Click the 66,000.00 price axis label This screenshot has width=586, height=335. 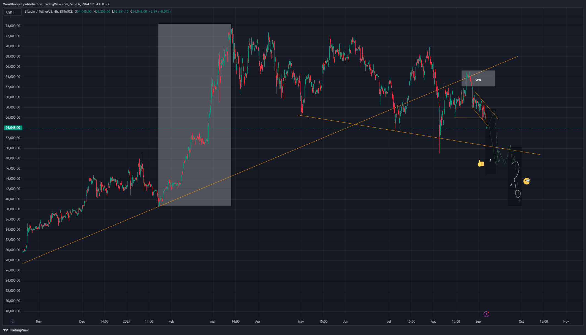pyautogui.click(x=13, y=67)
